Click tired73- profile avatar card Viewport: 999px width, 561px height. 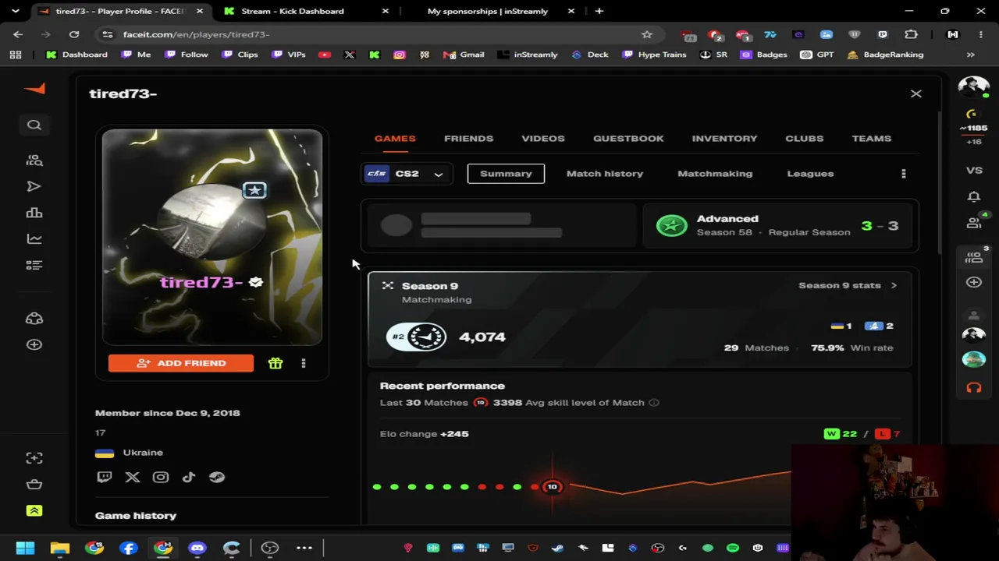(212, 237)
